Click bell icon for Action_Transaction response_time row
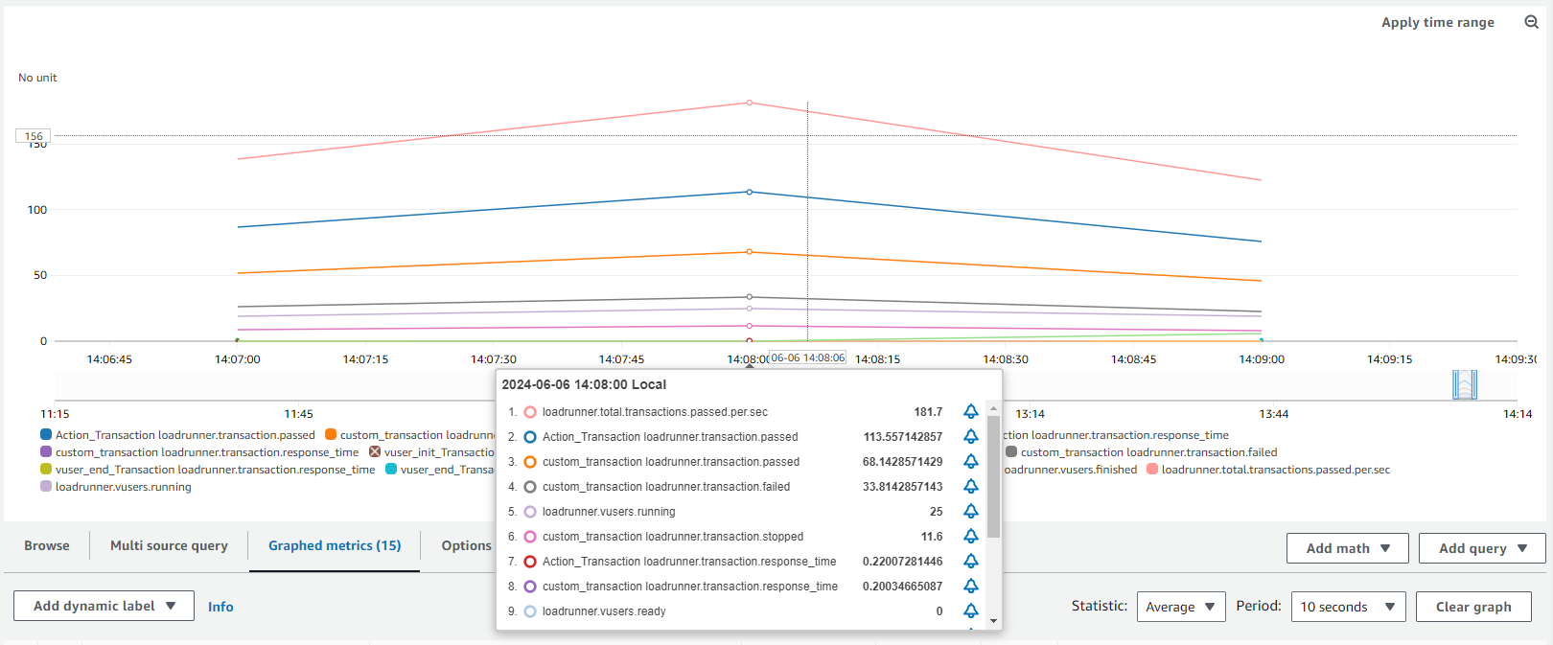The height and width of the screenshot is (645, 1553). tap(970, 562)
